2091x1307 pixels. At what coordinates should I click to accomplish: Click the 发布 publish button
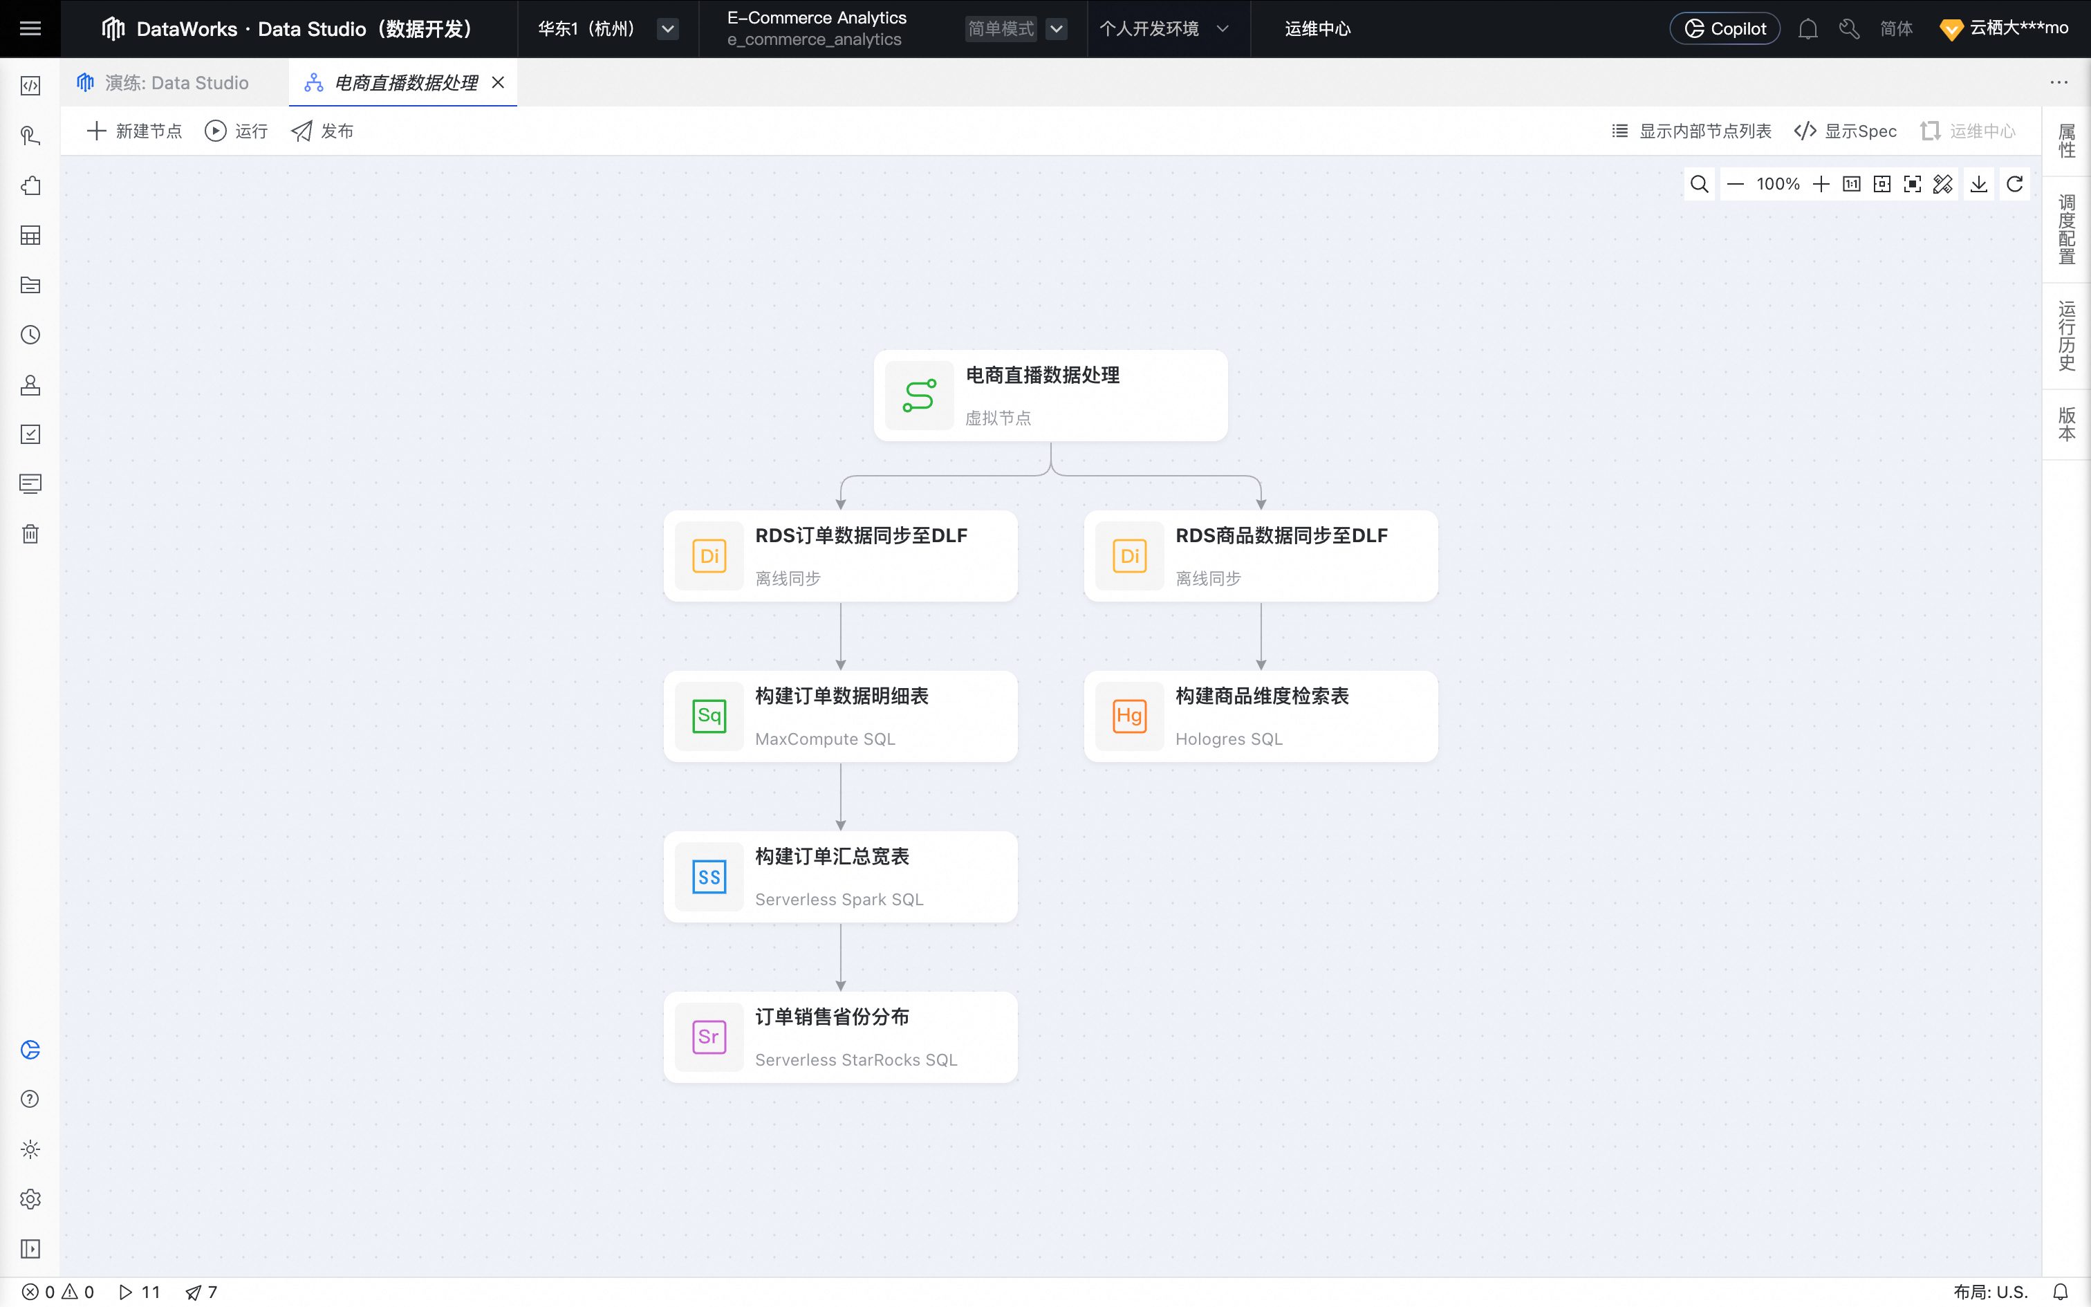click(322, 131)
